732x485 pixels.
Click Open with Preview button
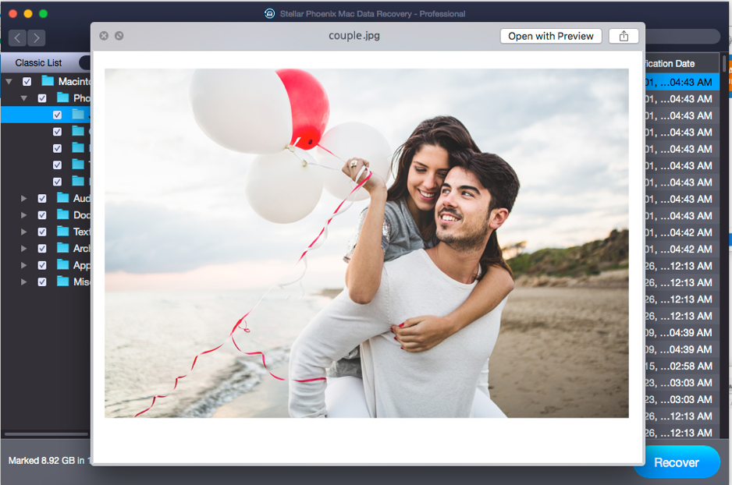tap(551, 36)
